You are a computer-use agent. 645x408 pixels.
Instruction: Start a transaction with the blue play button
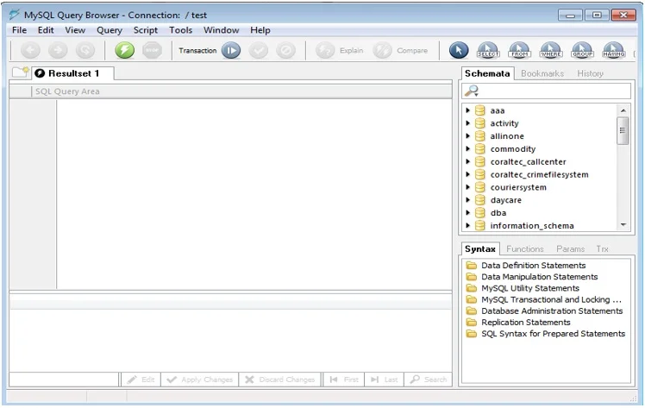click(x=231, y=51)
